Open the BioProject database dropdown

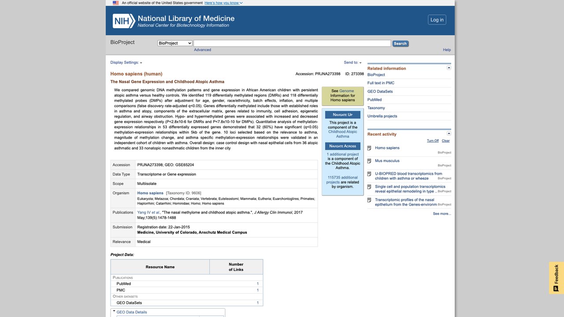tap(175, 43)
